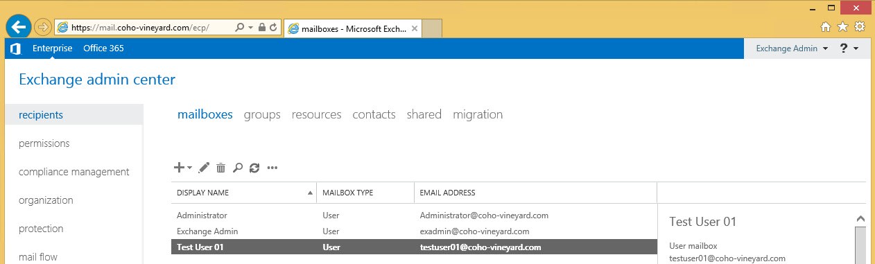
Task: Click the address bar search magnifier icon
Action: click(x=239, y=28)
